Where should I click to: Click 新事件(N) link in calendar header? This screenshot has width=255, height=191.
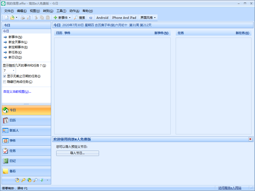[161, 33]
